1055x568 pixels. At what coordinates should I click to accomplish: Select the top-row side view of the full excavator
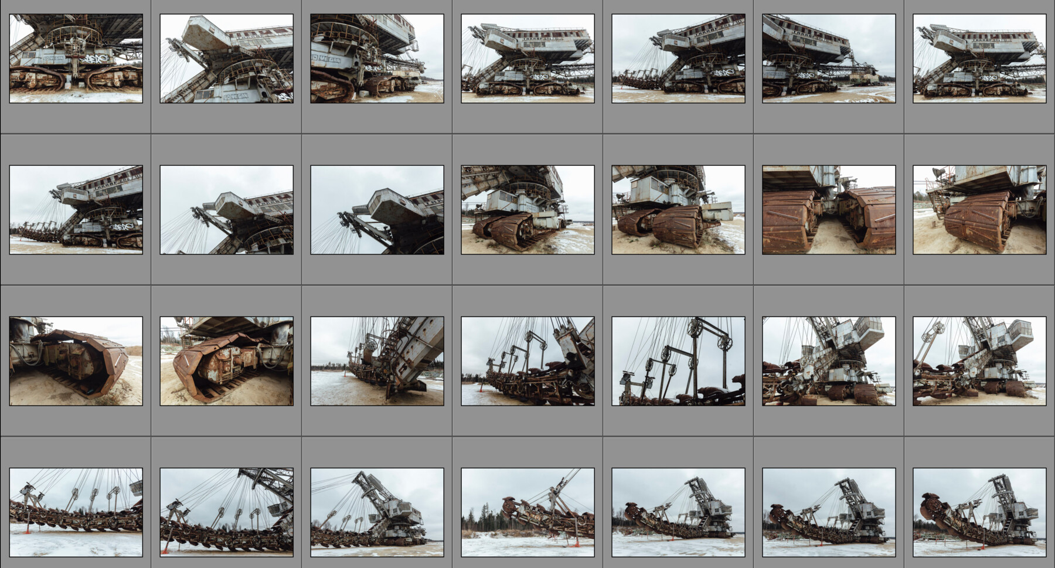[527, 59]
